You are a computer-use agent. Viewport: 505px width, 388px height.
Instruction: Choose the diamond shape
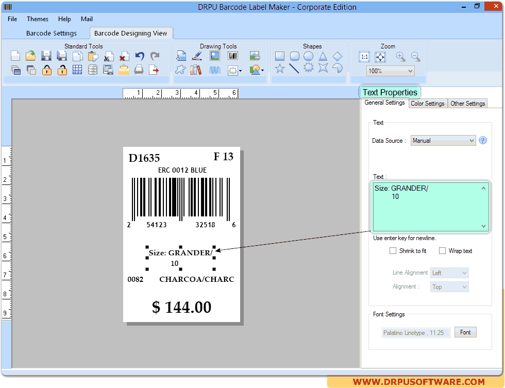338,56
